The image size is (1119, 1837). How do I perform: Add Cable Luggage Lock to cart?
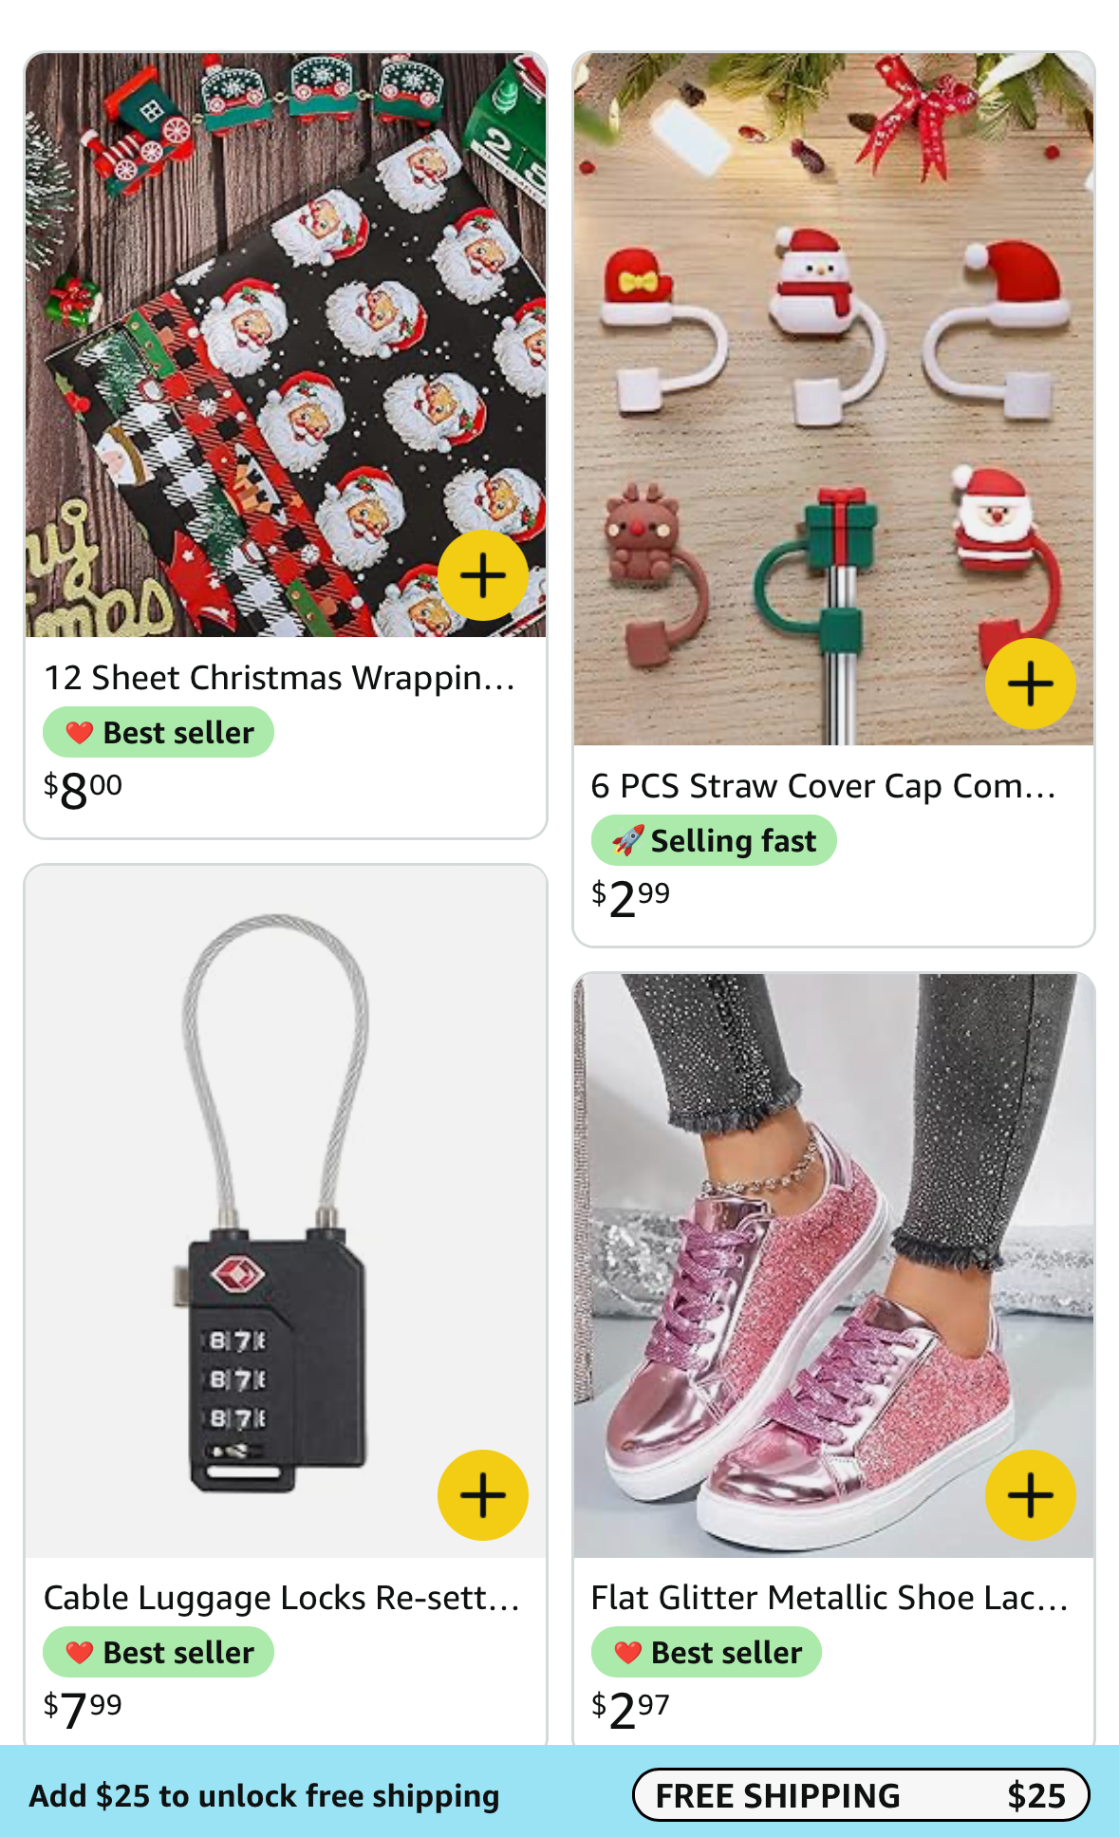pos(482,1495)
